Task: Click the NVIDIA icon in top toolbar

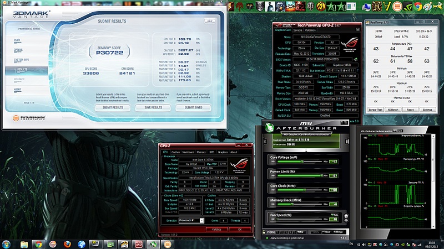Action: coord(407,6)
